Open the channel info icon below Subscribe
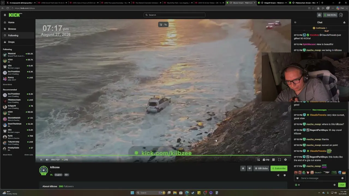Viewport: 349px width, 196px height. coord(285,175)
